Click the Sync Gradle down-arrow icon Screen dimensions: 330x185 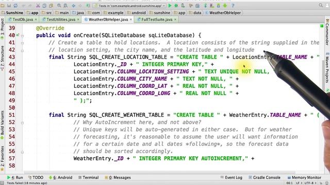click(x=205, y=6)
